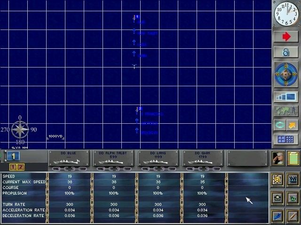The image size is (301, 225).
Task: Click the compass rose on the map
Action: [20, 129]
